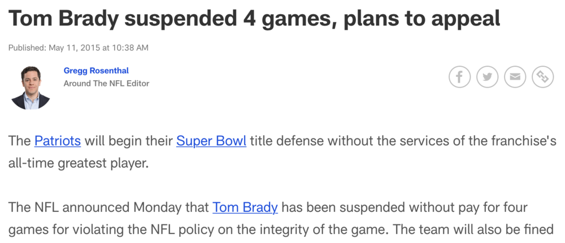
Task: Copy the article link with chain icon
Action: [x=542, y=77]
